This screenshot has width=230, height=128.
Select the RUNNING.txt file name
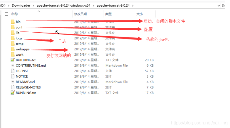point(26,93)
